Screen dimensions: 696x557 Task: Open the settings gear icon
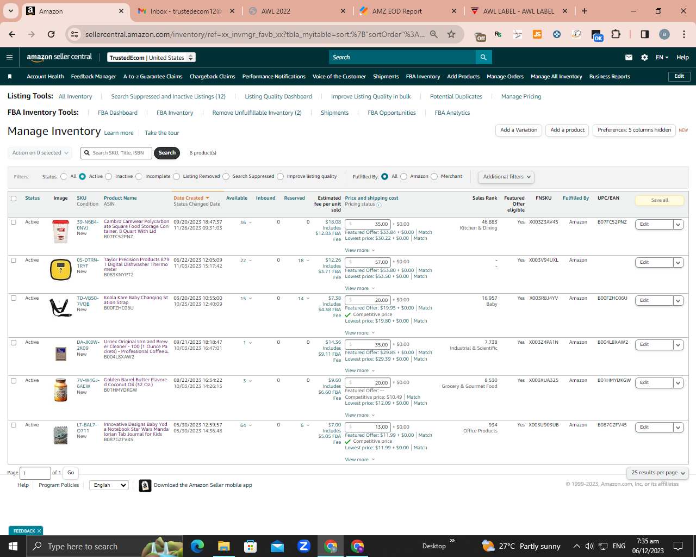(x=644, y=57)
